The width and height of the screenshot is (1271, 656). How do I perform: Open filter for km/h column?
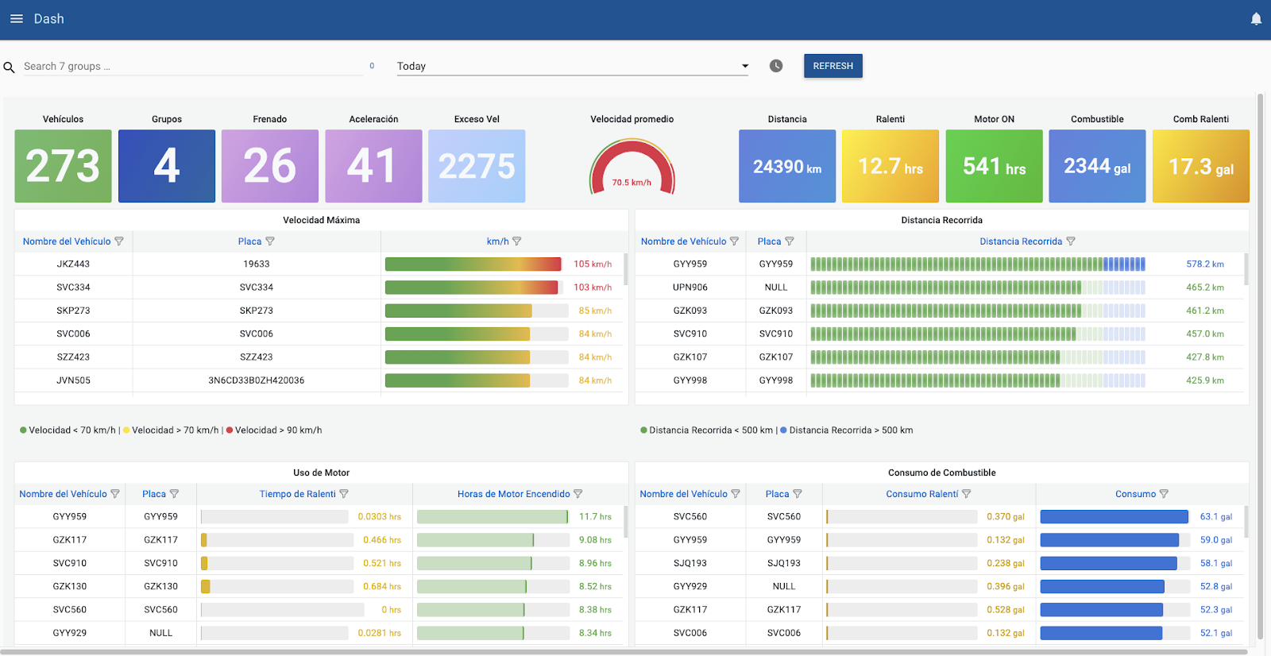517,241
